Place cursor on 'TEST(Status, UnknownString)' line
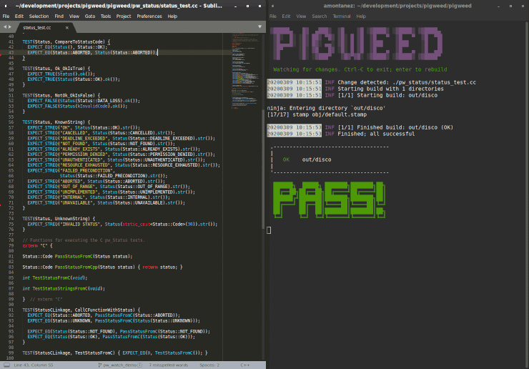 (x=59, y=219)
